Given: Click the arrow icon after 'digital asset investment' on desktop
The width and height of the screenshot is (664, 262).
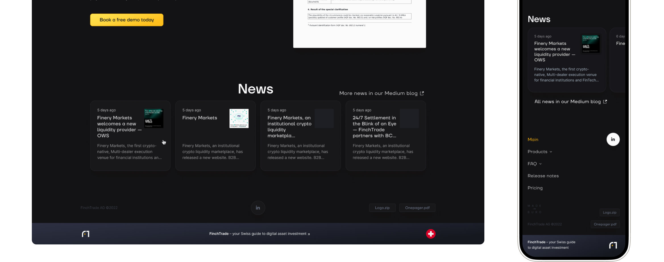Looking at the screenshot, I should (x=309, y=234).
